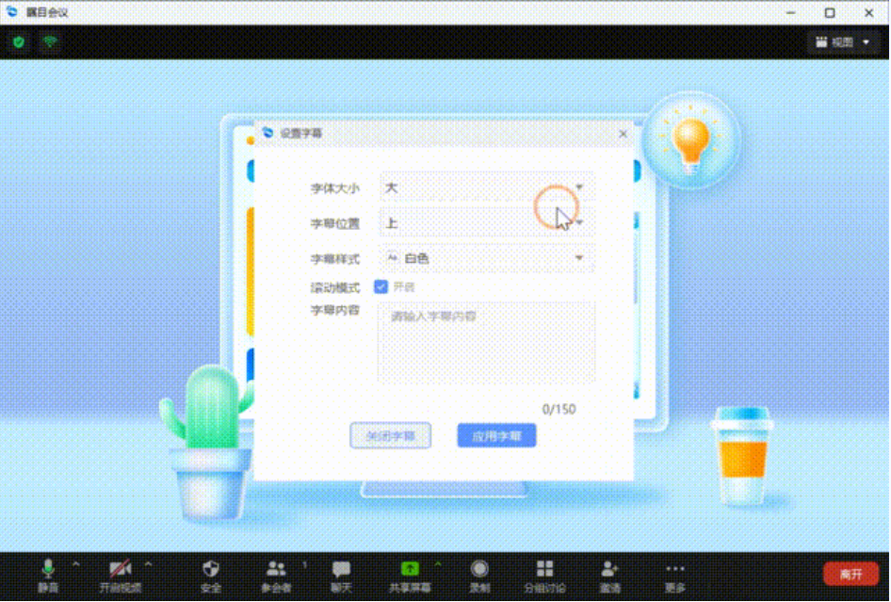This screenshot has width=891, height=602.
Task: Click the 邀请 invite icon
Action: click(609, 568)
